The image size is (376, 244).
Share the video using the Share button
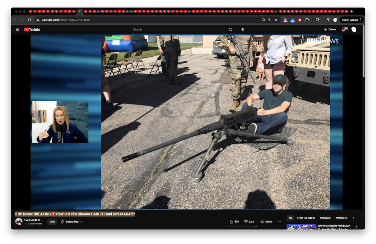tap(266, 221)
